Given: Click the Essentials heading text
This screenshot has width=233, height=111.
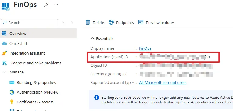Looking at the screenshot, I should 105,39.
